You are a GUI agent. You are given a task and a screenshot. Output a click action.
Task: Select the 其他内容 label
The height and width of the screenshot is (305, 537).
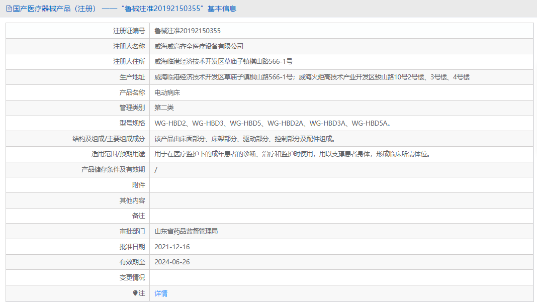coord(132,200)
